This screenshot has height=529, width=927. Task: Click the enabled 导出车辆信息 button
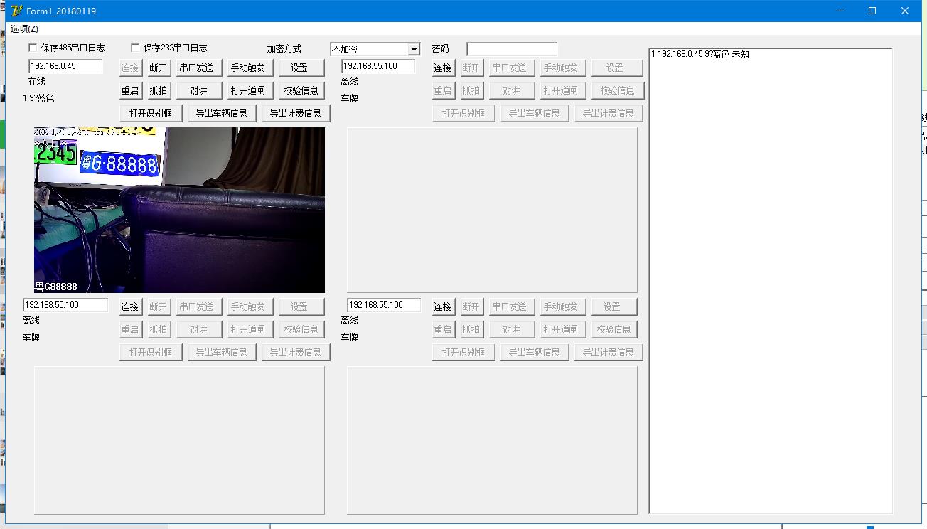click(x=222, y=113)
